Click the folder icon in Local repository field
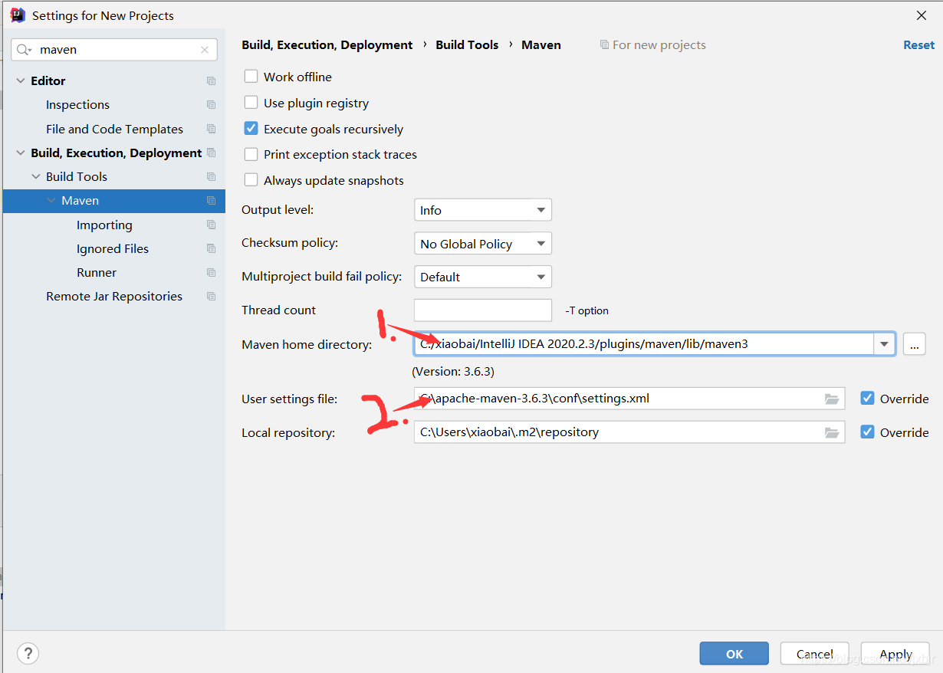Viewport: 943px width, 673px height. pos(832,432)
